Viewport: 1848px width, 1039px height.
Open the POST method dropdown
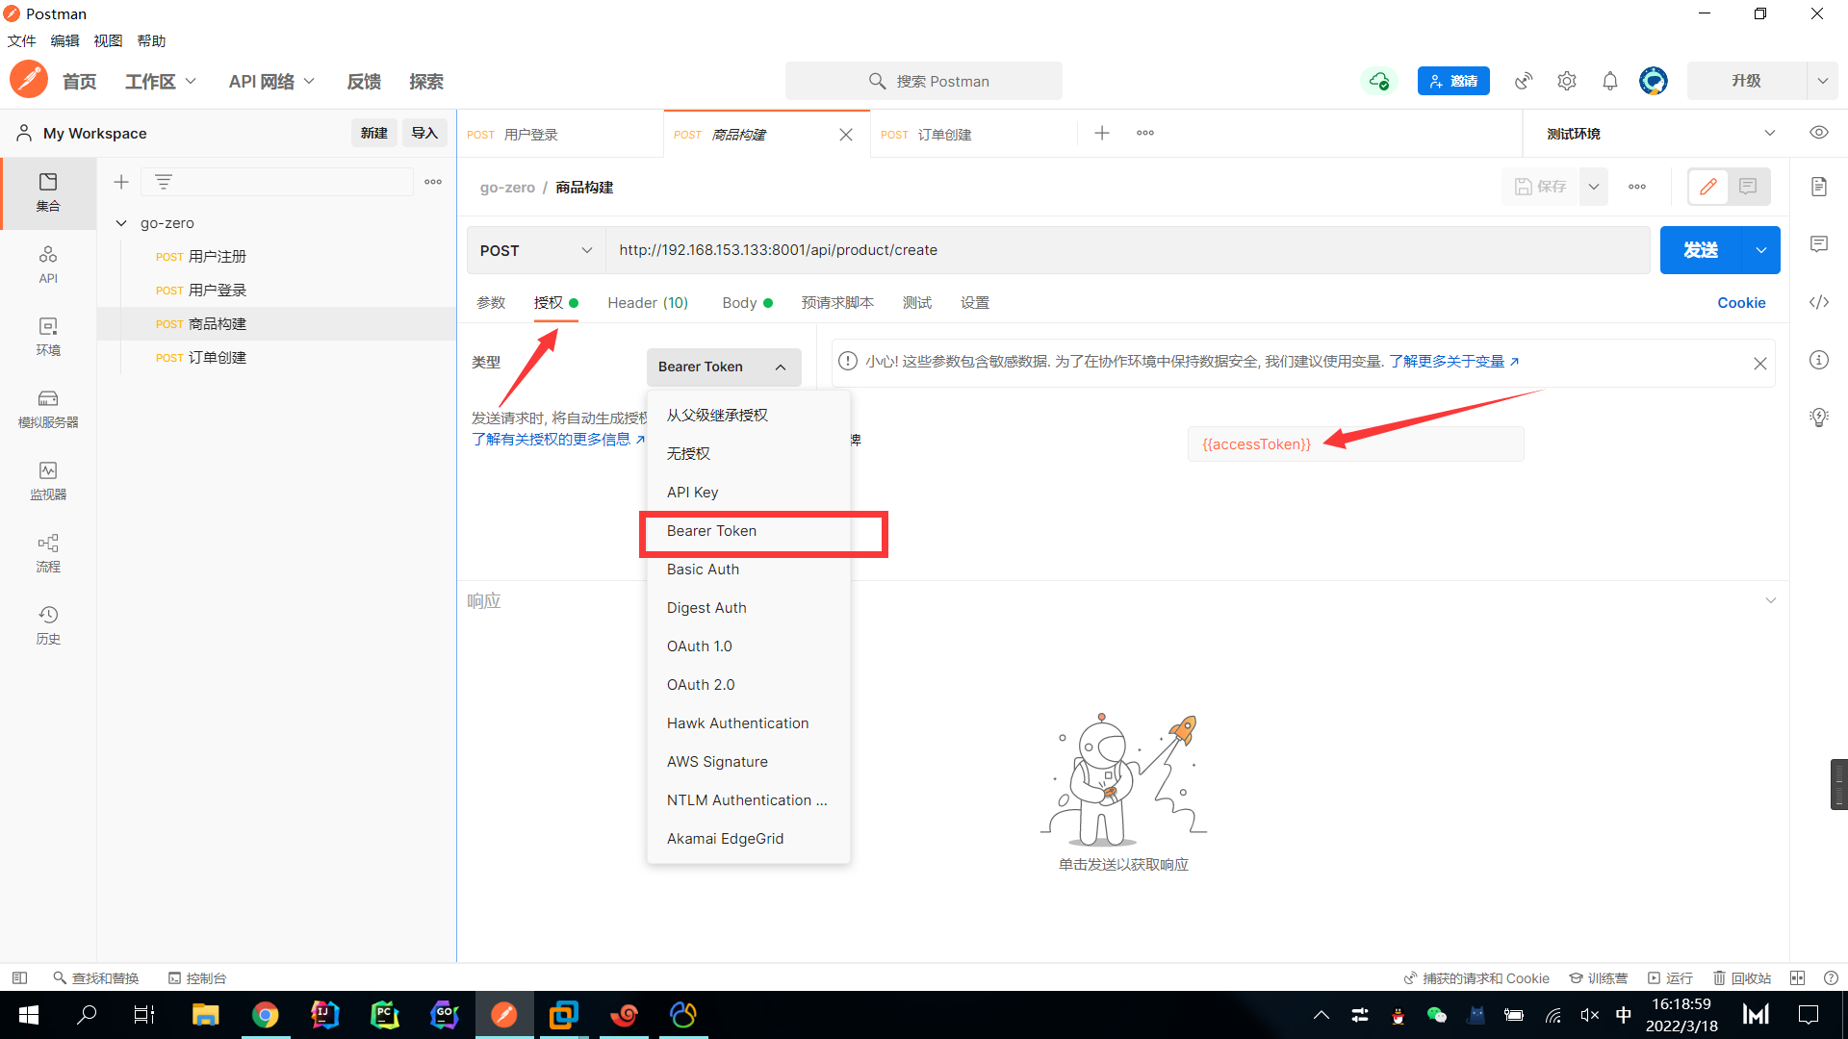tap(536, 250)
